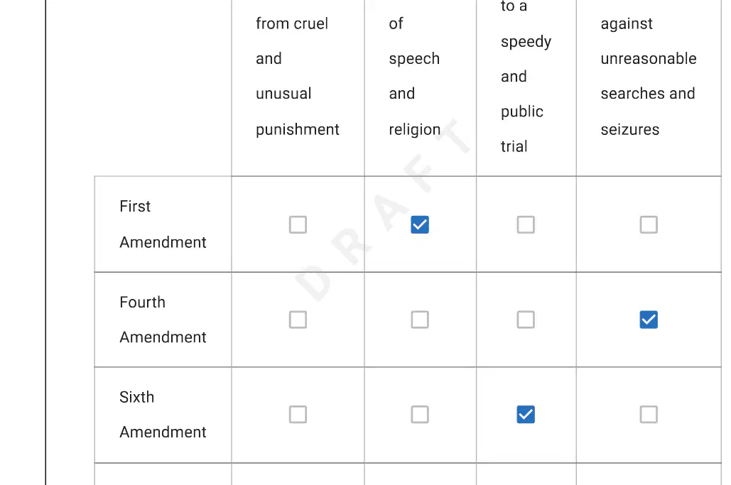Click the cruel and unusual punishment header
The width and height of the screenshot is (731, 485).
pyautogui.click(x=298, y=77)
